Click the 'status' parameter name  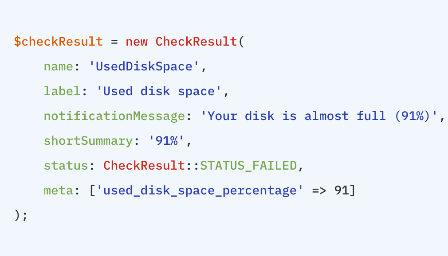pos(66,166)
